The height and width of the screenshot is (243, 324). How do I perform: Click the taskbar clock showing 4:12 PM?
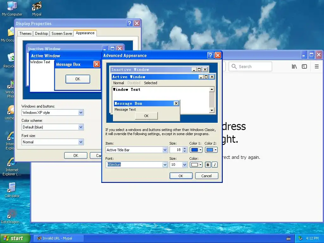[312, 238]
